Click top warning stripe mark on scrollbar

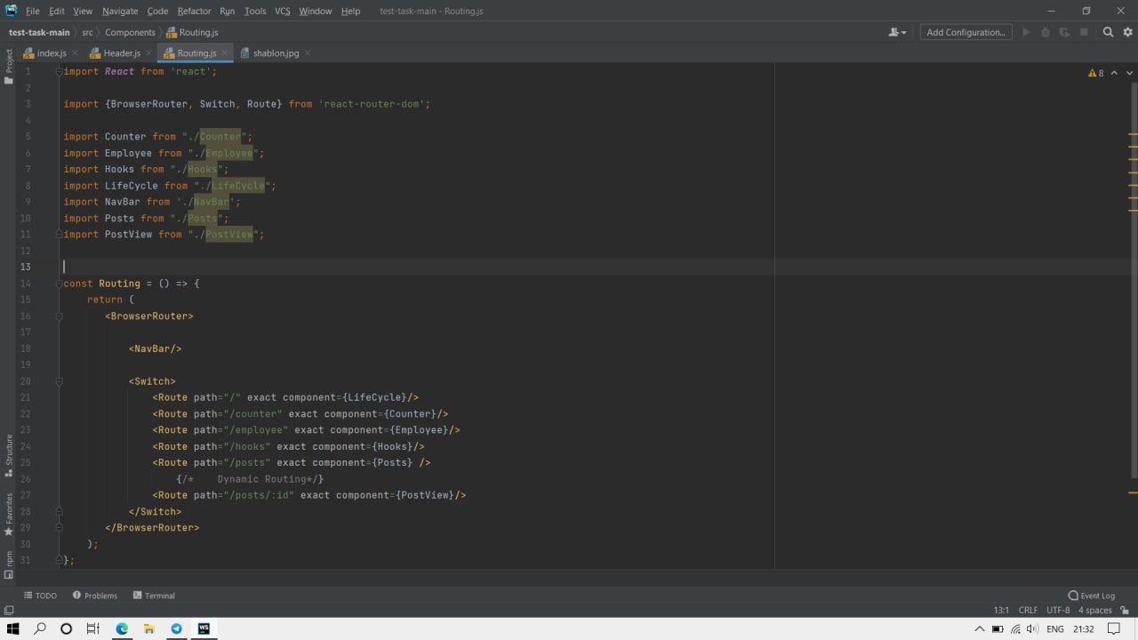(1133, 136)
